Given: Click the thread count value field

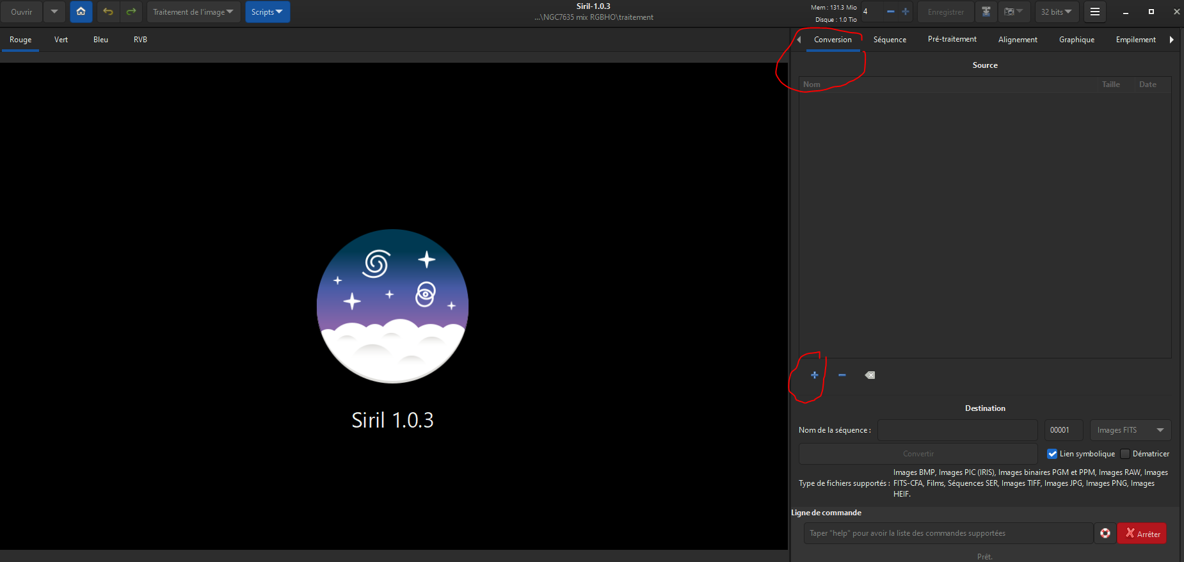Looking at the screenshot, I should coord(871,12).
